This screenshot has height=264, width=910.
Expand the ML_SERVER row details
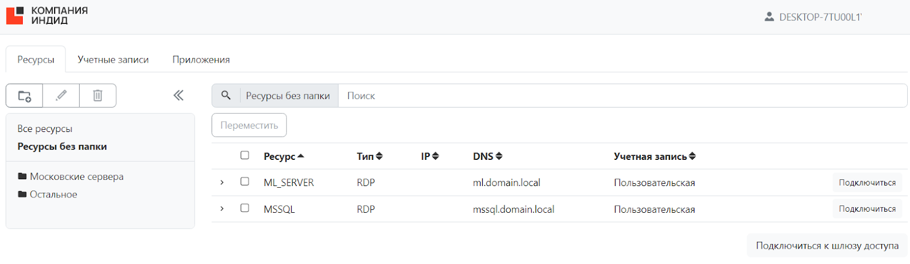click(222, 182)
